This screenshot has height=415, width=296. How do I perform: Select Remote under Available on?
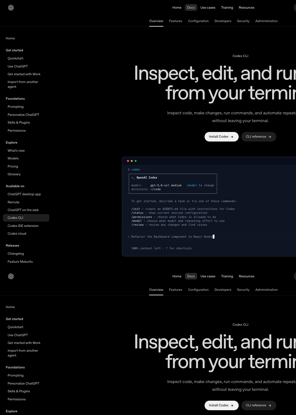click(x=13, y=202)
